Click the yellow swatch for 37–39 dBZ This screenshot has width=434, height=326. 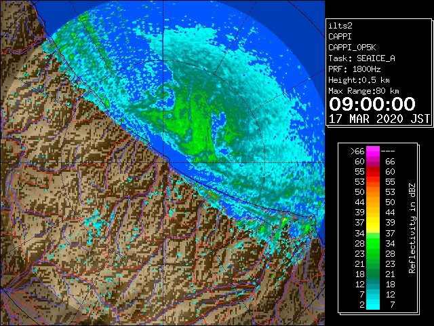pyautogui.click(x=373, y=223)
